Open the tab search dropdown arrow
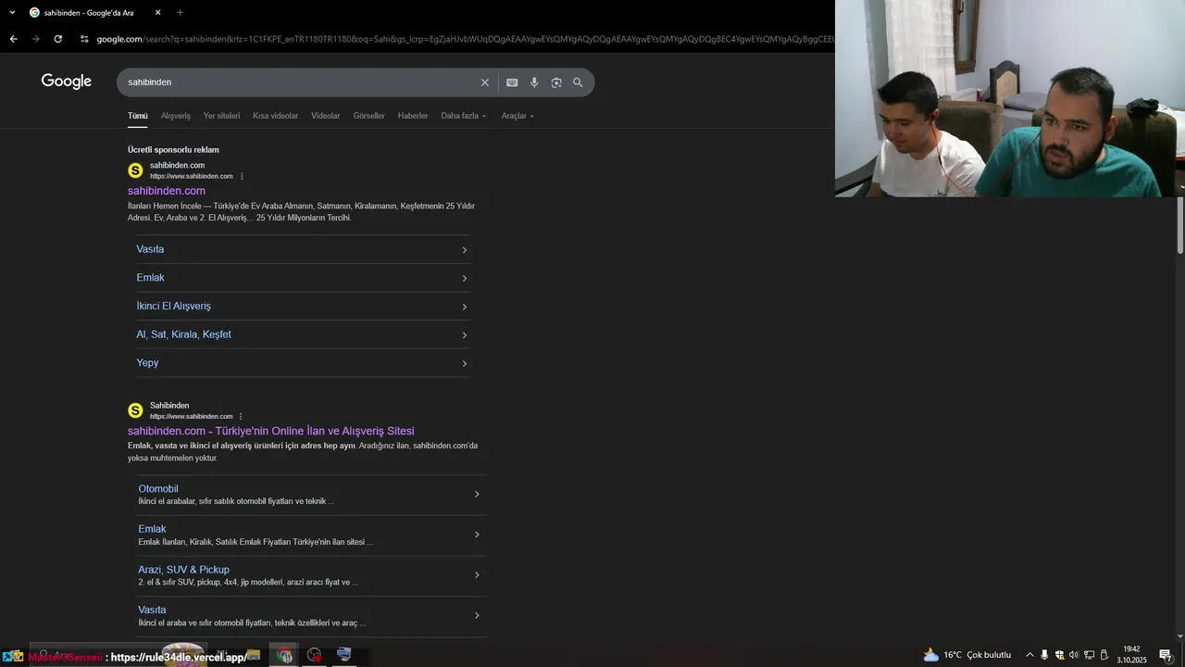 (12, 12)
